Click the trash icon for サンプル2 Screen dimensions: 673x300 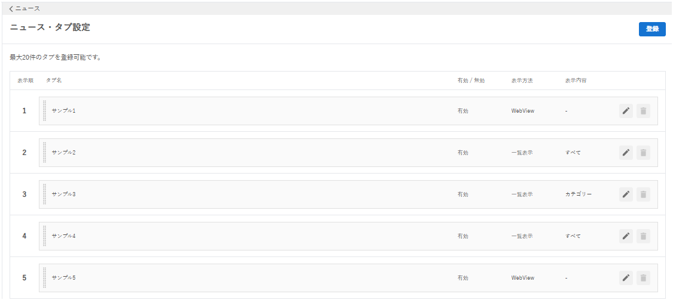pos(643,153)
